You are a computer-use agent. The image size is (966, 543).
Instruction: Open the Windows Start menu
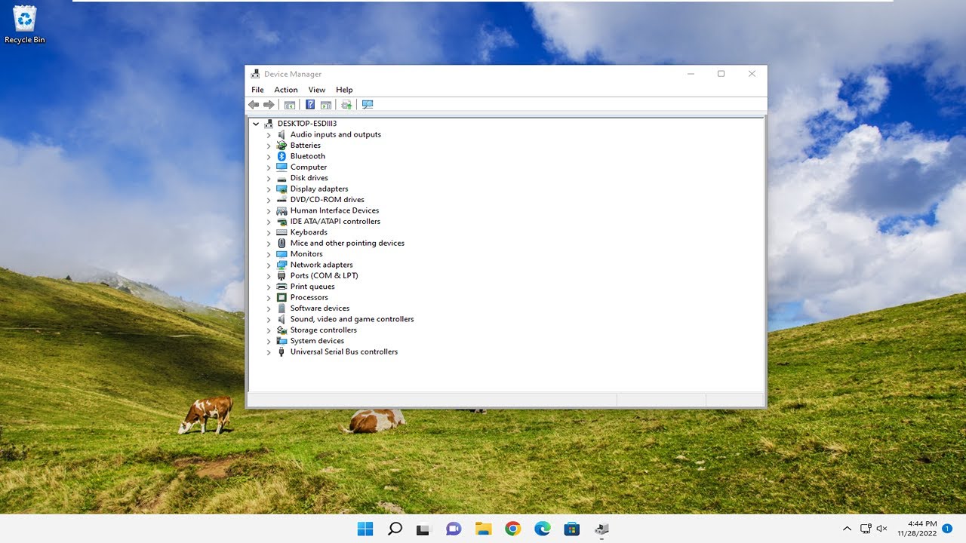point(365,529)
